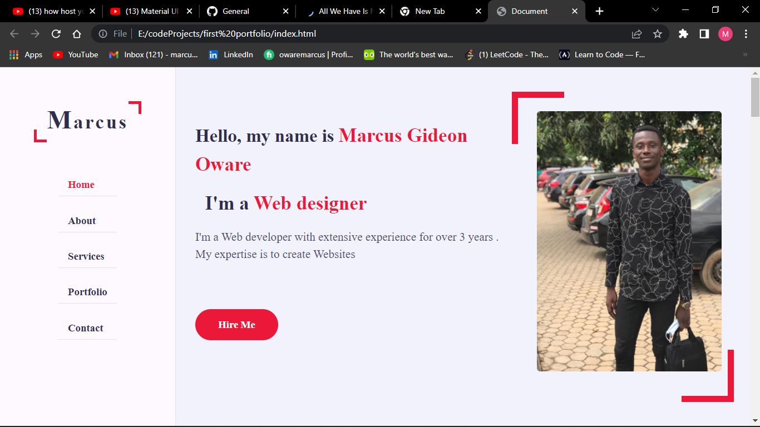
Task: Click the scrollbar down arrow
Action: coord(754,421)
